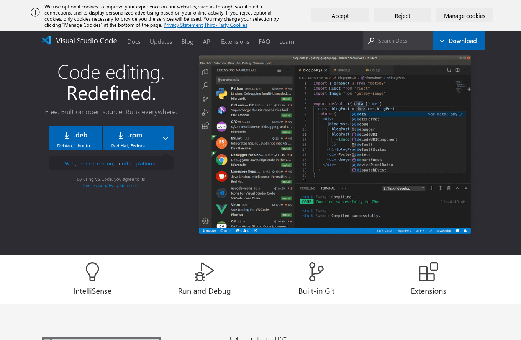The image size is (521, 340).
Task: Open the license and privacy statement link
Action: (111, 186)
